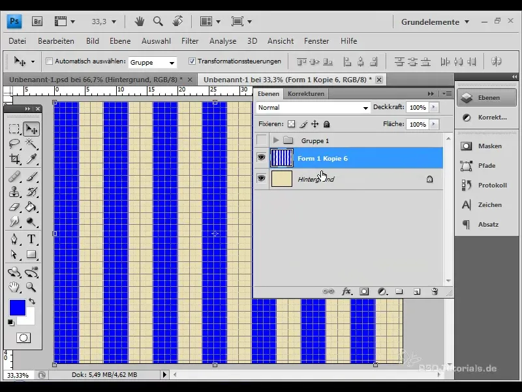Open the Datei menu
The width and height of the screenshot is (522, 392).
coord(18,41)
